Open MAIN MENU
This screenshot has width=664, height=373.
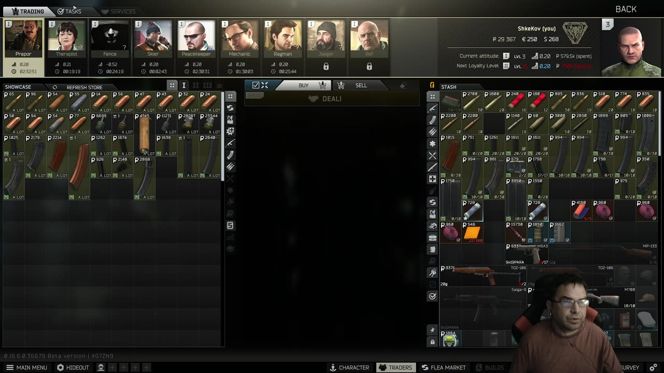click(x=26, y=367)
